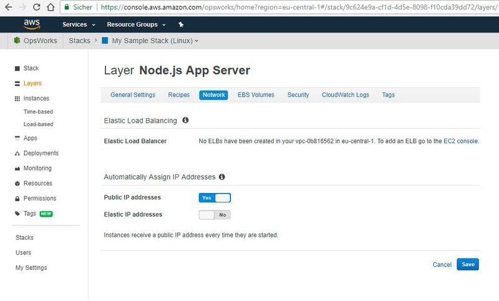Toggle the Public IP addresses switch

(215, 198)
